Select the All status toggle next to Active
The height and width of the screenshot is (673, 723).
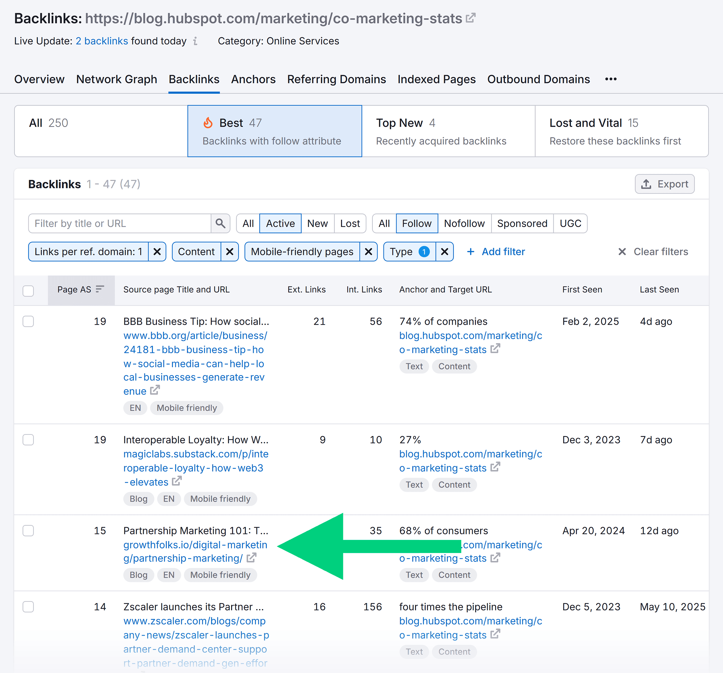coord(248,223)
